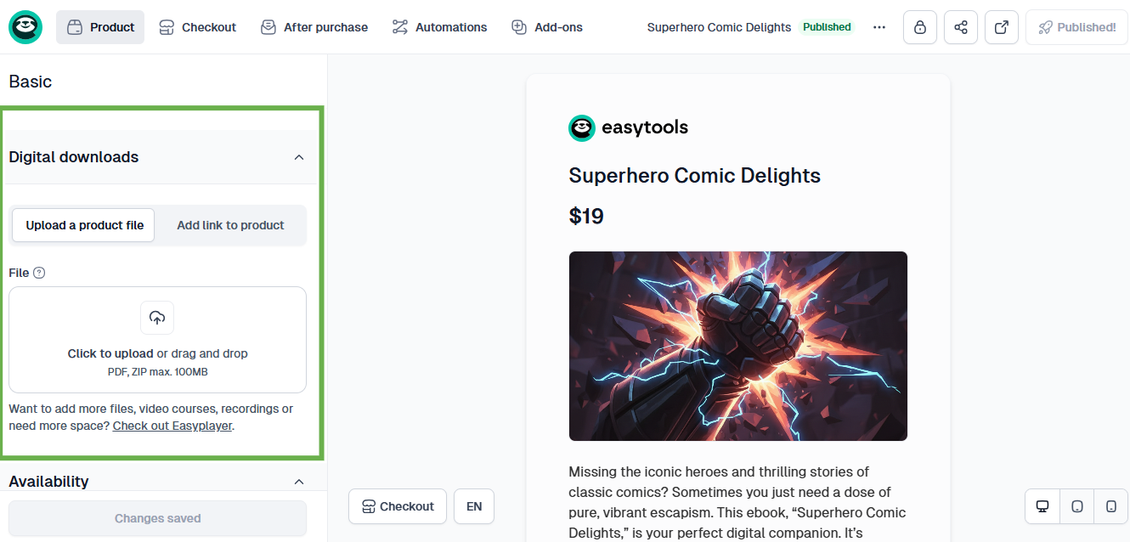Select desktop preview mode

1042,505
